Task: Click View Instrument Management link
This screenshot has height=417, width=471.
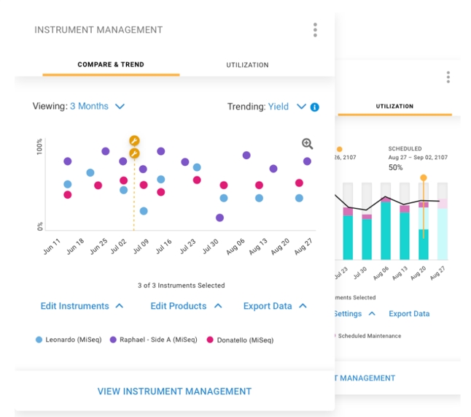Action: pyautogui.click(x=174, y=391)
